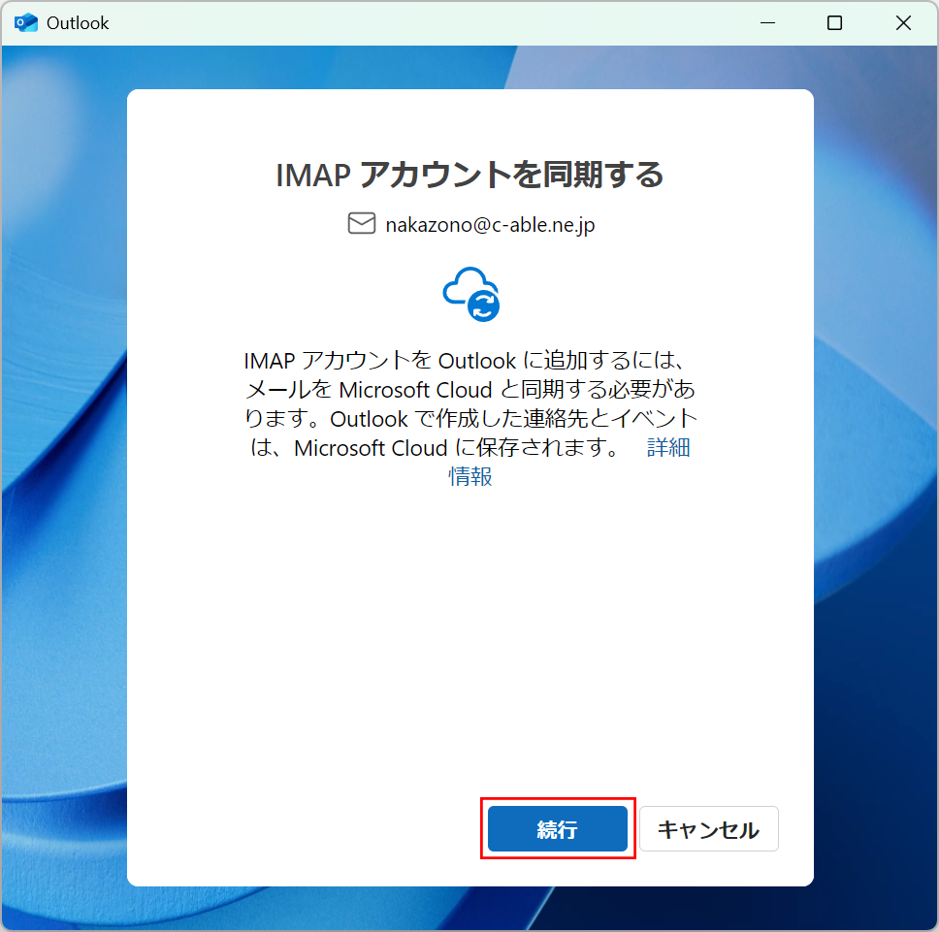Click the Outlook app icon in title bar
This screenshot has width=939, height=932.
(26, 22)
